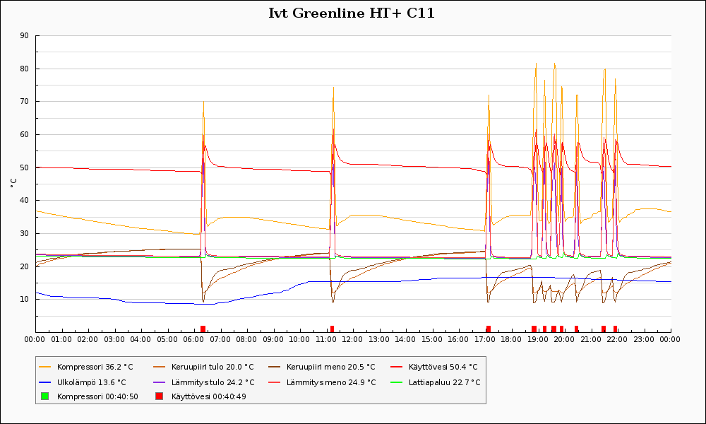Click the 23:00 label on the time axis
Viewport: 706px width, 424px height.
click(643, 339)
